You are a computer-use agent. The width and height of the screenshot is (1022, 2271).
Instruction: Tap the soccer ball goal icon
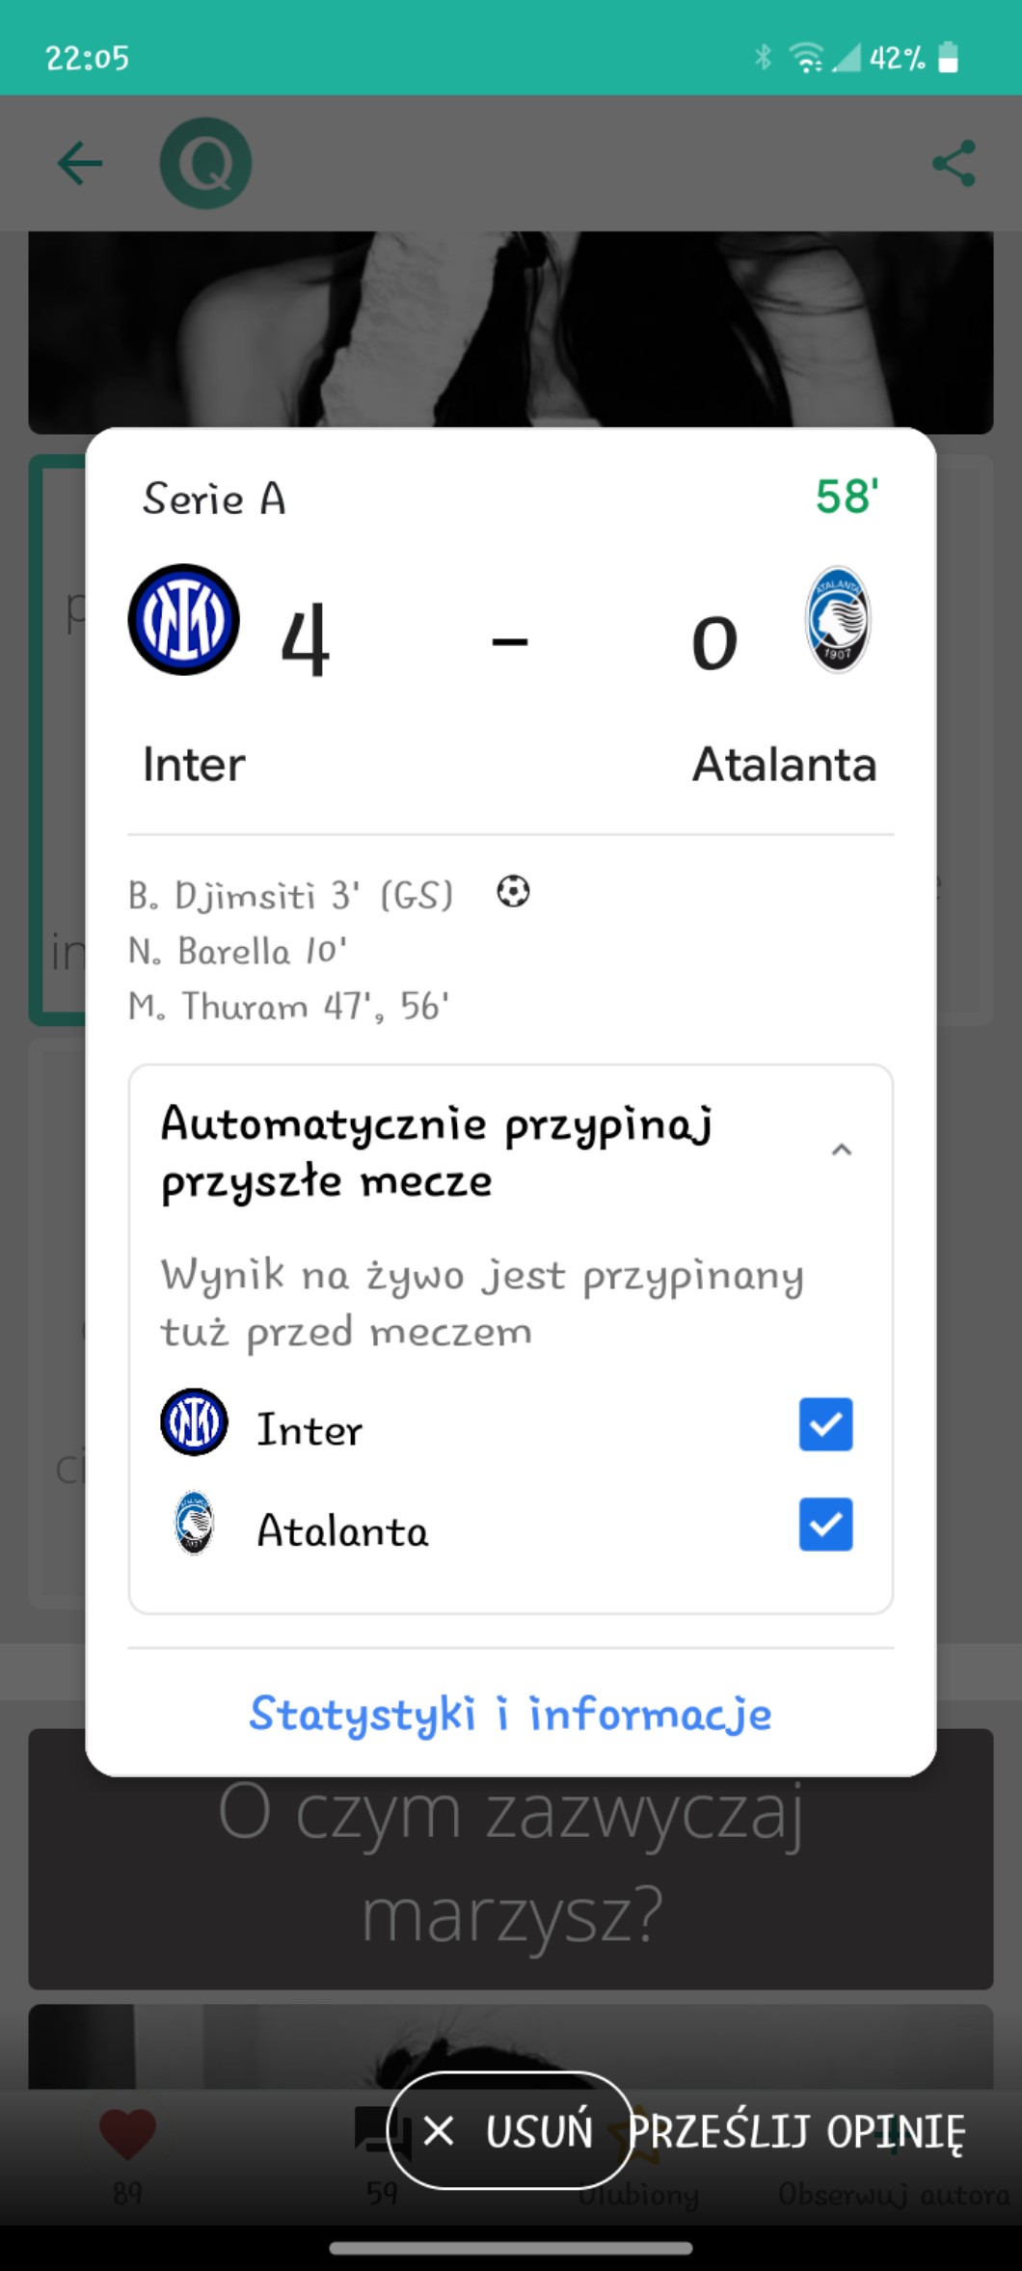pyautogui.click(x=513, y=891)
